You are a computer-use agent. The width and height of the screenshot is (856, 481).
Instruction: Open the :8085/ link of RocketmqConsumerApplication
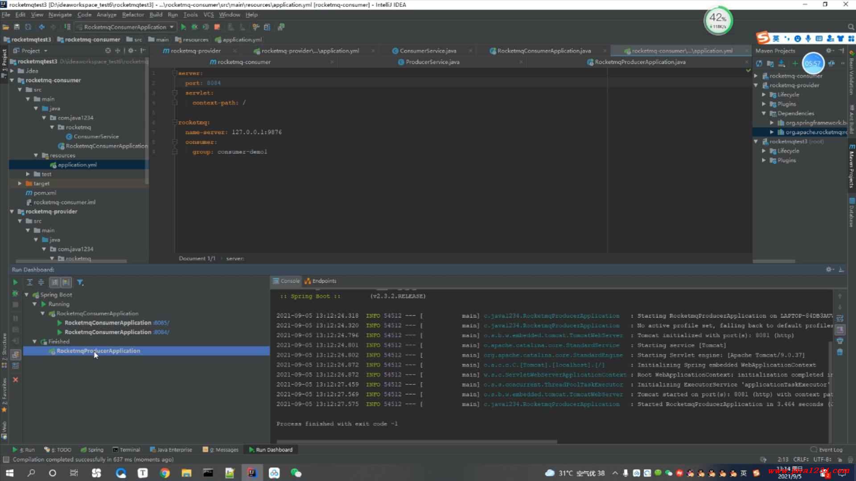point(161,323)
